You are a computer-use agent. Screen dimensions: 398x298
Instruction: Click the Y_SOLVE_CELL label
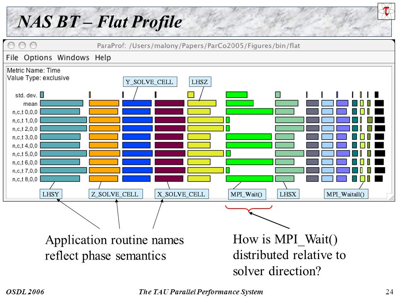coord(150,82)
